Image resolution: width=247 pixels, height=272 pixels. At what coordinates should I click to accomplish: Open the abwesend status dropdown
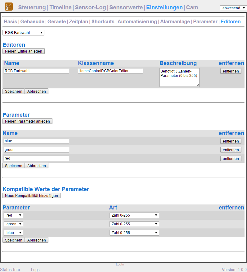pyautogui.click(x=233, y=8)
